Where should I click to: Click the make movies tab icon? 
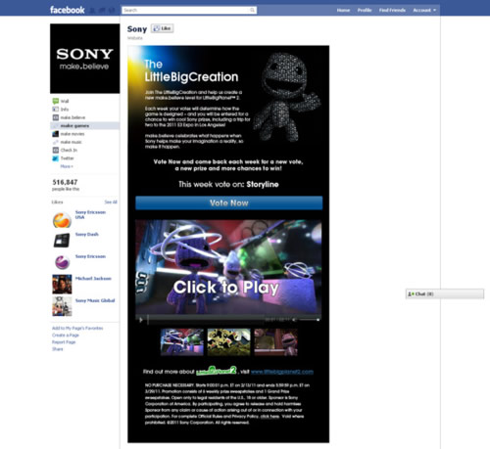56,134
